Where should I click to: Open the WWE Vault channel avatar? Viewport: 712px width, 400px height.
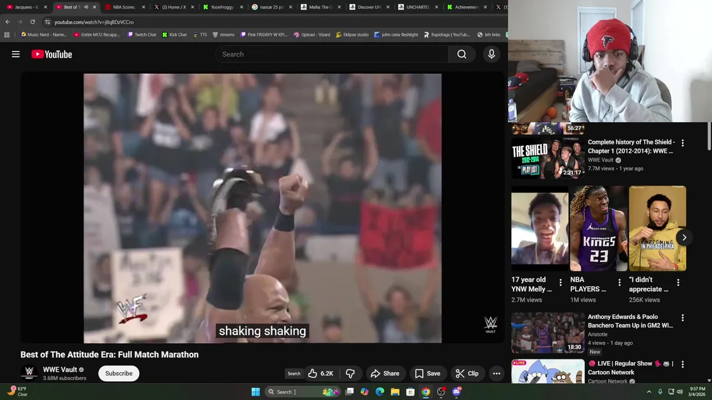point(29,373)
